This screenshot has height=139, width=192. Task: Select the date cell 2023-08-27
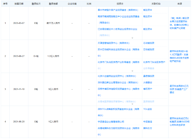[19, 56]
